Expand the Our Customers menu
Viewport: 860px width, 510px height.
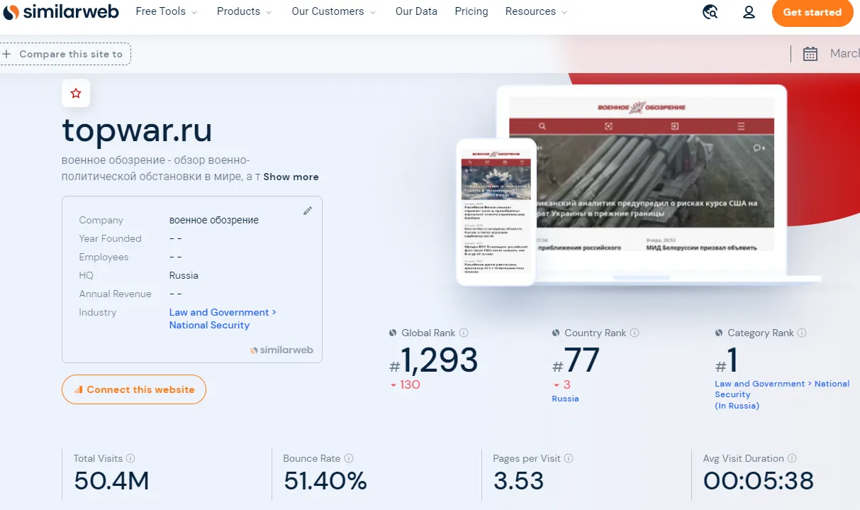tap(334, 11)
